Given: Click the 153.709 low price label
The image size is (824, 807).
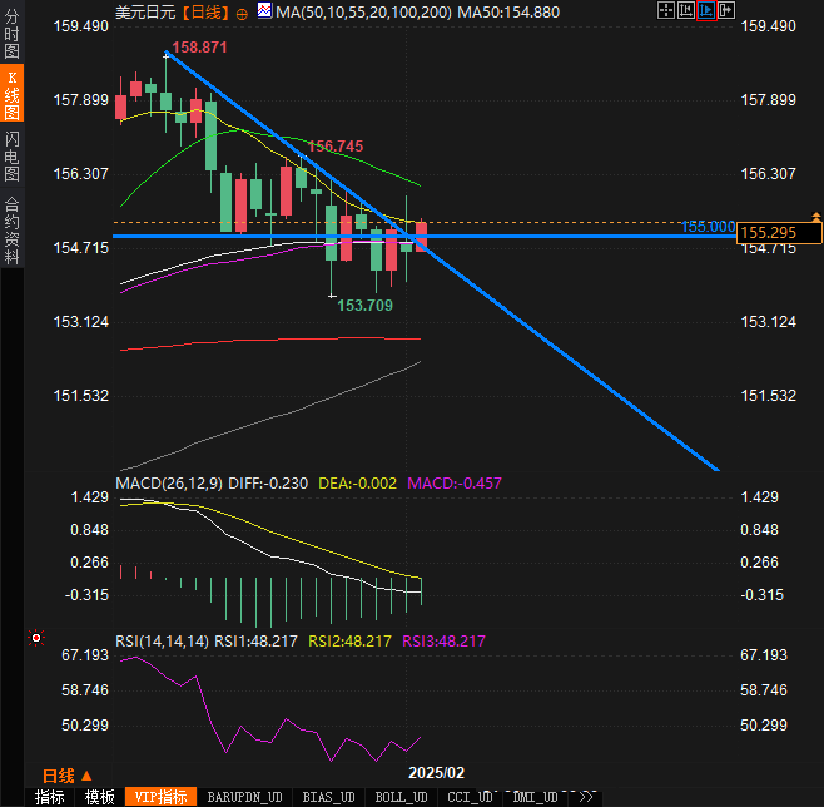Looking at the screenshot, I should 365,305.
